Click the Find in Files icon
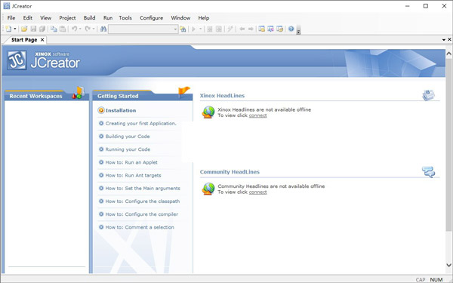 click(x=183, y=29)
